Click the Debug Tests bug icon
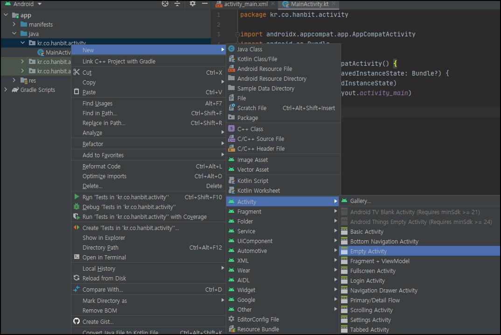 pyautogui.click(x=77, y=207)
